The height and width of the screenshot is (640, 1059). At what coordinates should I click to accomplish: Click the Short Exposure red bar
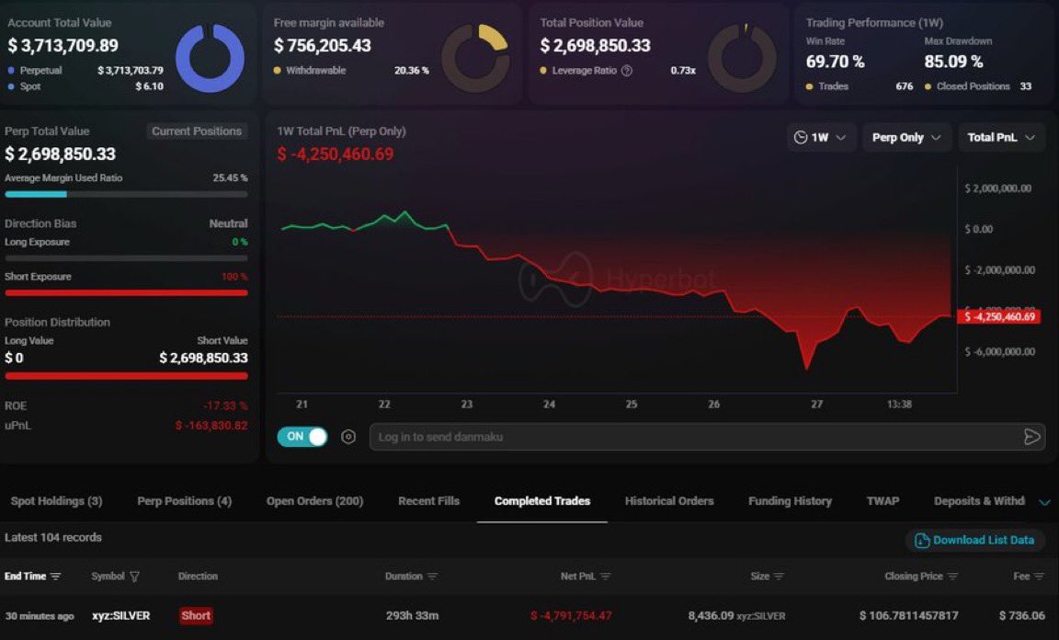coord(126,293)
